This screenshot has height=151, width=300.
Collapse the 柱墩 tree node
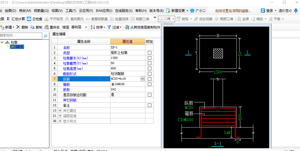(2, 42)
